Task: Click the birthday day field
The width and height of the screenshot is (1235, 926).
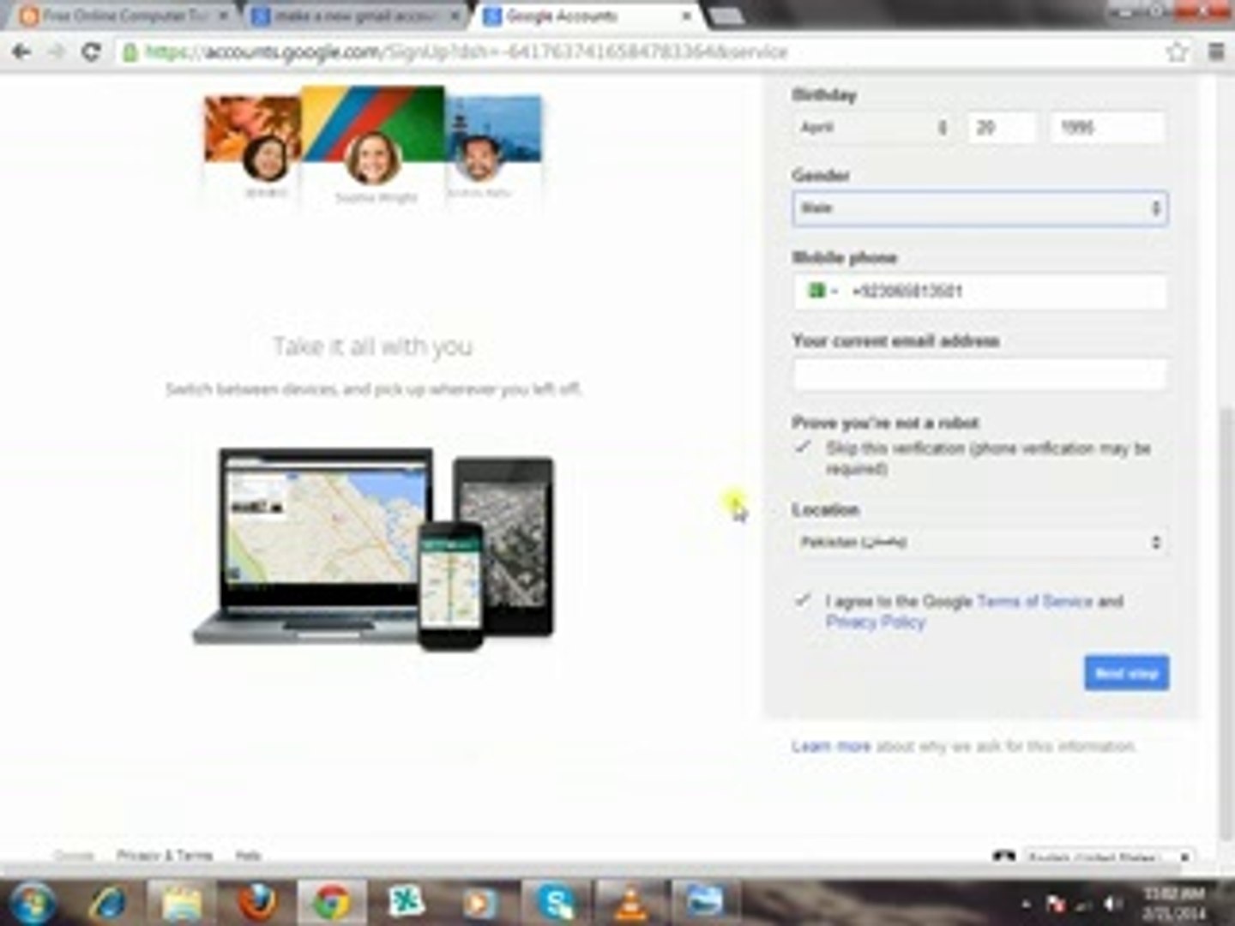Action: 1003,128
